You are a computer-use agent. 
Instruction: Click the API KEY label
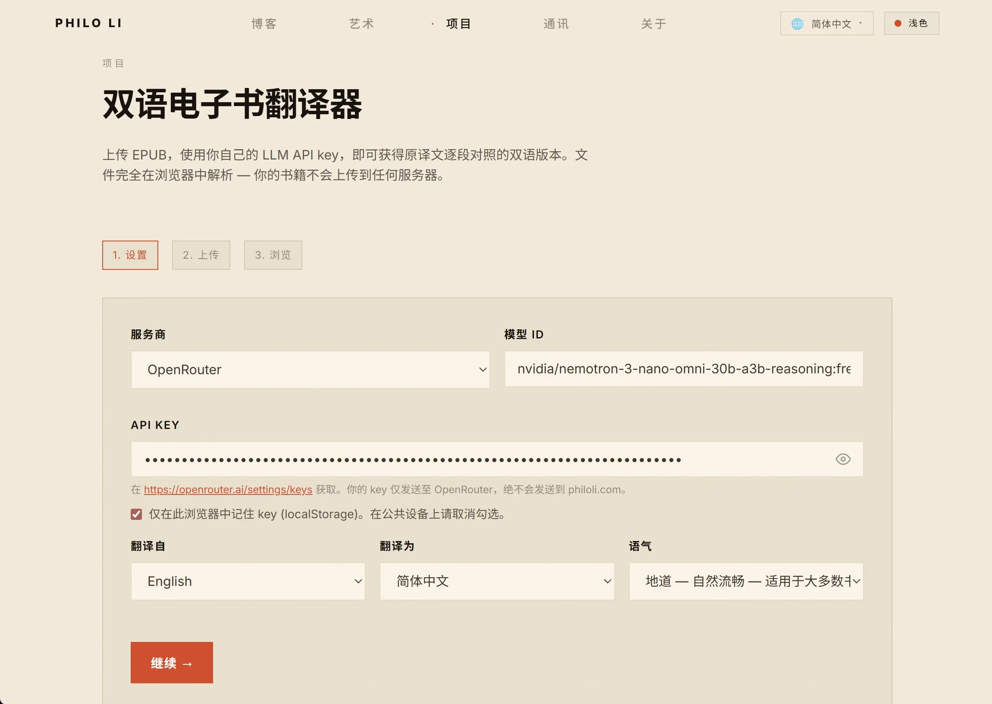click(x=155, y=425)
